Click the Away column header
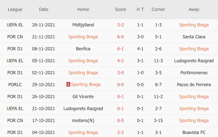 (194, 9)
